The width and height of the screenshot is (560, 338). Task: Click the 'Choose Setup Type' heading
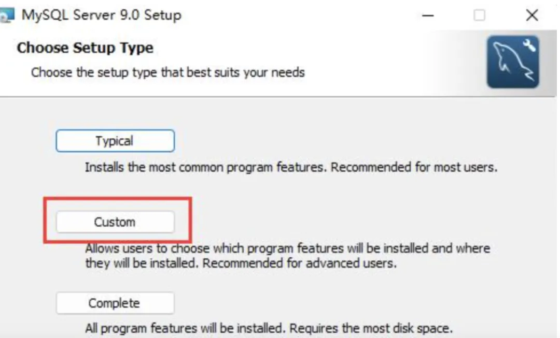click(x=85, y=48)
